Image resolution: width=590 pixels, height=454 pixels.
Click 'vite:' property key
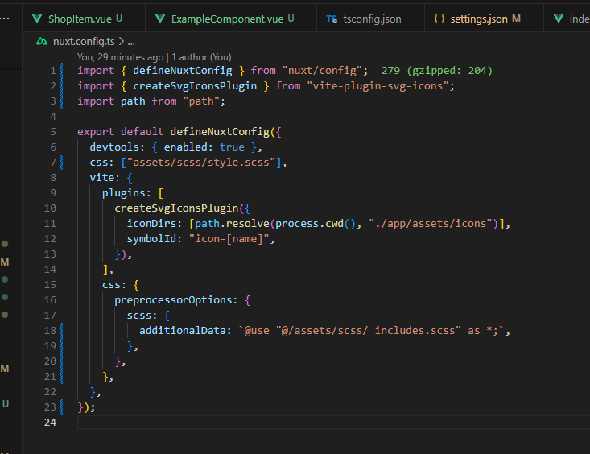point(105,178)
